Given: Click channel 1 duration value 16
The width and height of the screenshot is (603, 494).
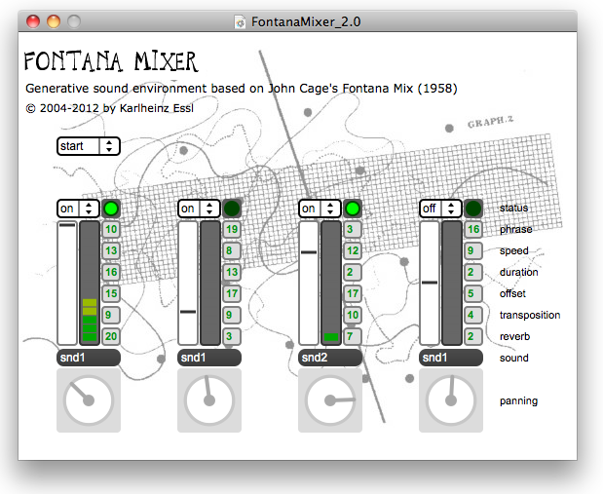Looking at the screenshot, I should click(x=111, y=273).
